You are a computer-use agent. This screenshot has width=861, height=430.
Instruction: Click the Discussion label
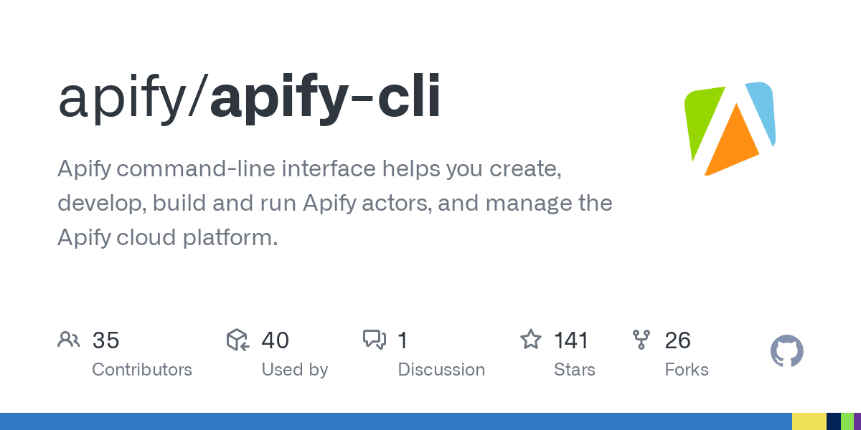(441, 370)
